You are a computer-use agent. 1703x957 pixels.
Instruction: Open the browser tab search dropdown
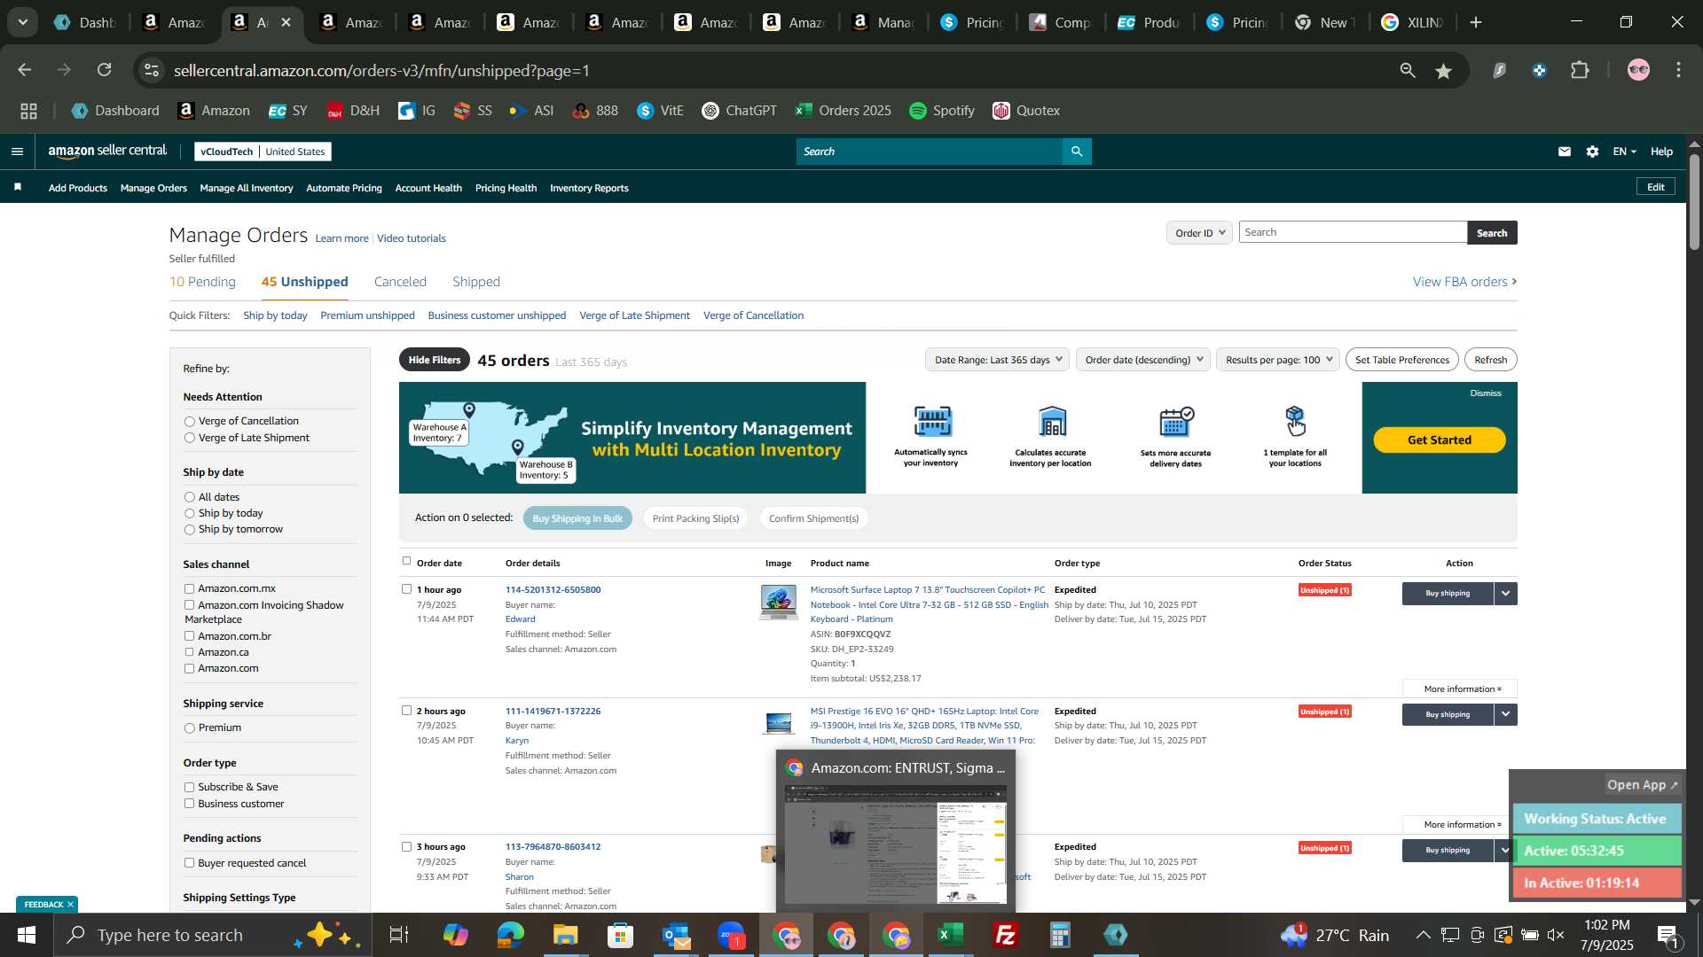tap(23, 23)
